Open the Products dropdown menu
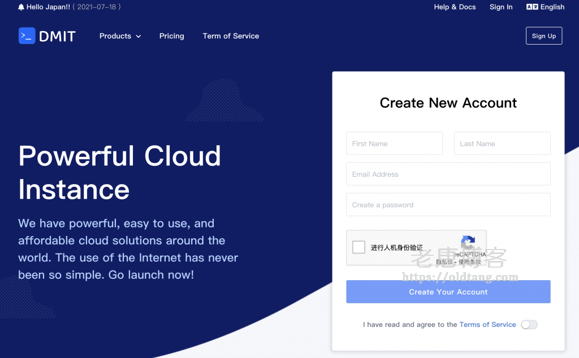This screenshot has height=358, width=579. click(x=115, y=36)
